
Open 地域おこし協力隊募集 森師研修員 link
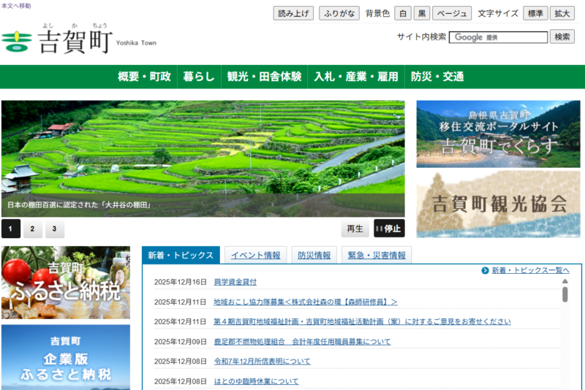[306, 302]
